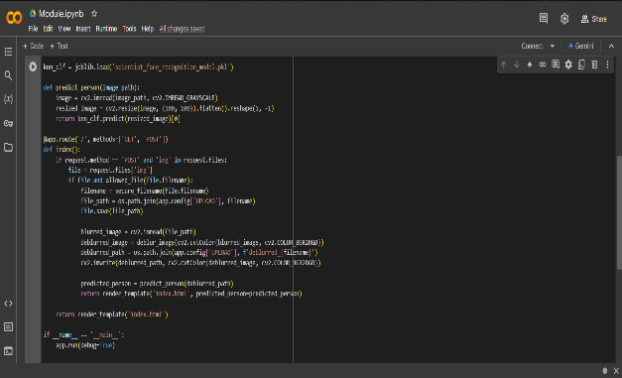Collapse the header with chevron up

pyautogui.click(x=611, y=46)
